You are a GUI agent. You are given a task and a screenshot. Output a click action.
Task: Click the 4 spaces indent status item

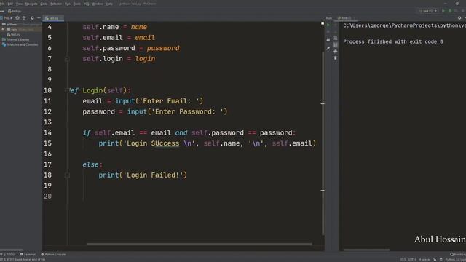pos(424,260)
